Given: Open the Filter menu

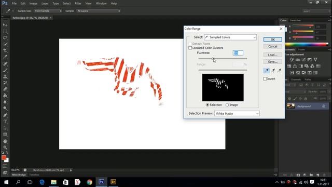Looking at the screenshot, I should click(x=78, y=4).
